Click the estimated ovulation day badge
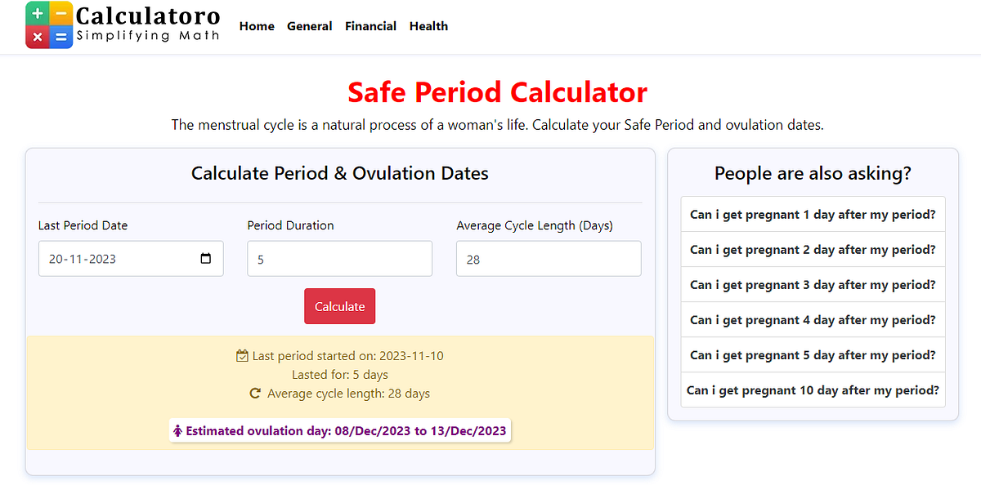 point(340,430)
